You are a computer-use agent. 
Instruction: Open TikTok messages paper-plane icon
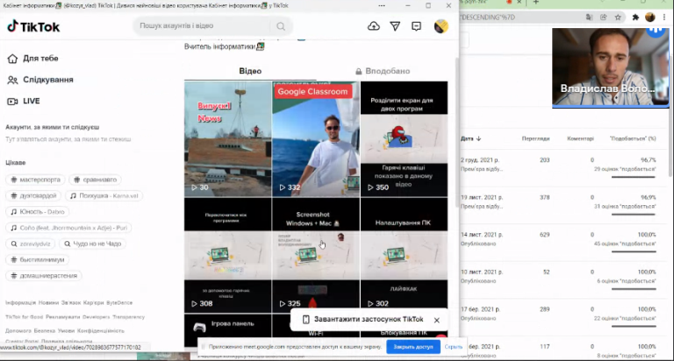[395, 26]
